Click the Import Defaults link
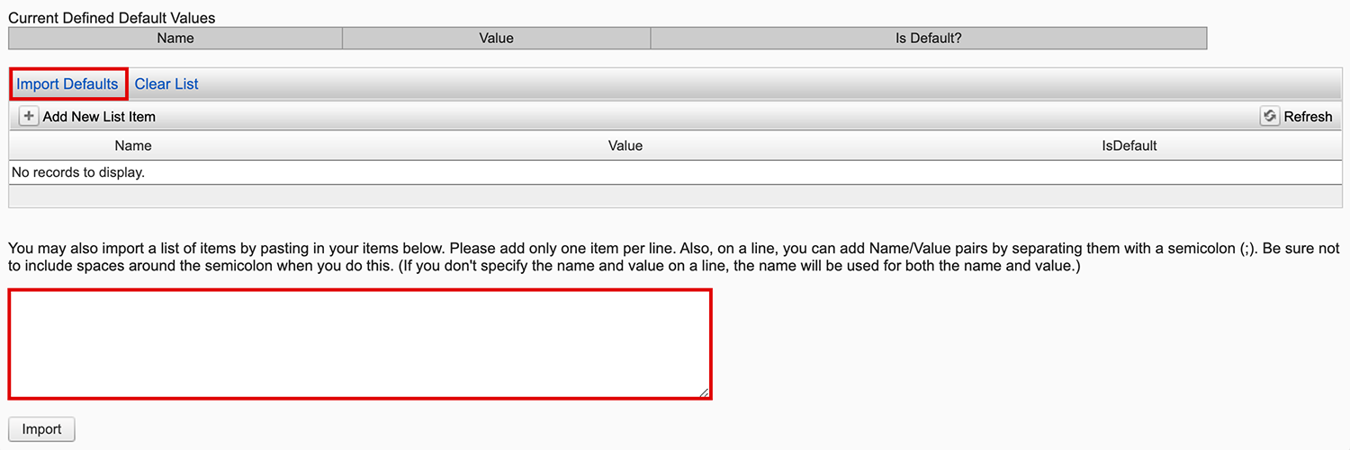The height and width of the screenshot is (450, 1350). (x=67, y=84)
